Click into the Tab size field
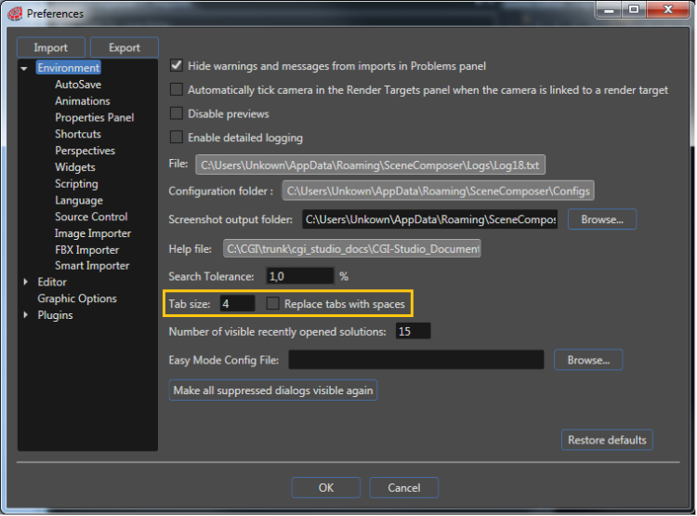The width and height of the screenshot is (697, 516). [x=237, y=303]
